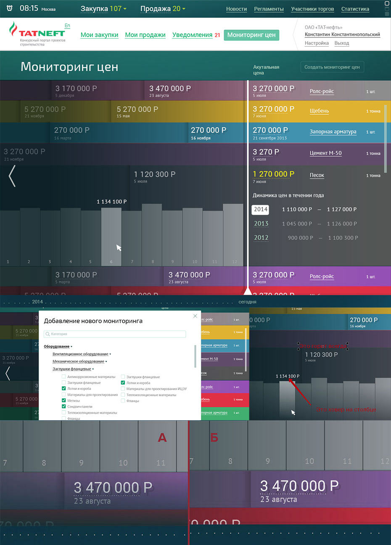
Task: Click the Статистика link in the top bar
Action: click(x=355, y=9)
